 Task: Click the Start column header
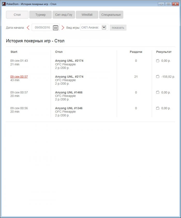click(x=14, y=52)
